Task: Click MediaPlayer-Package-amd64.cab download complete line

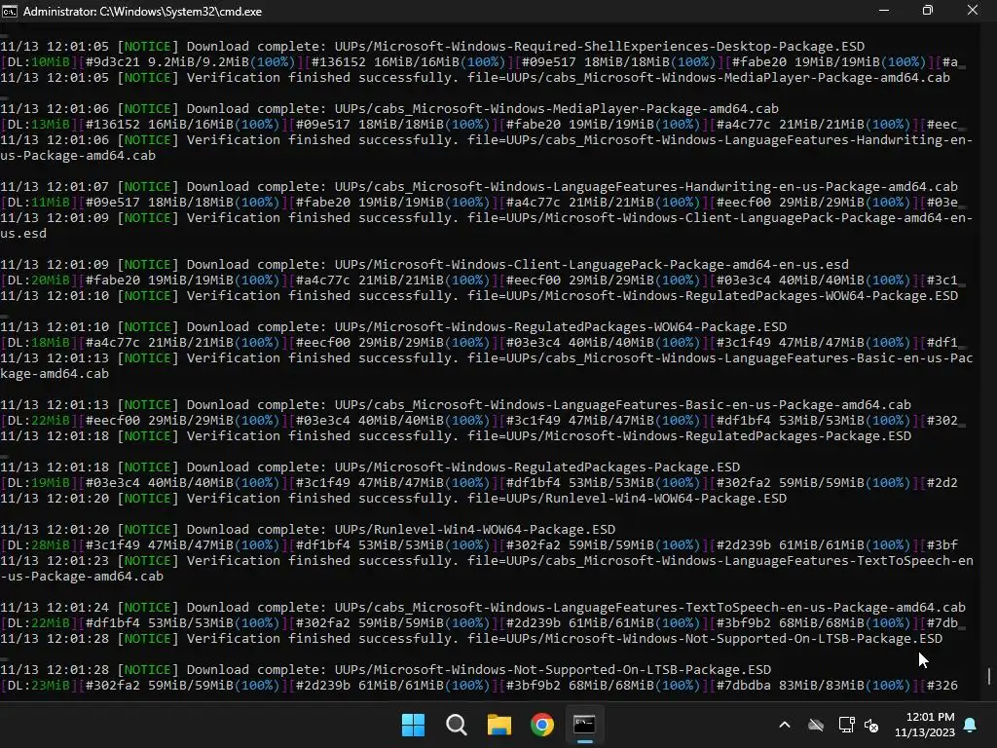Action: click(389, 109)
